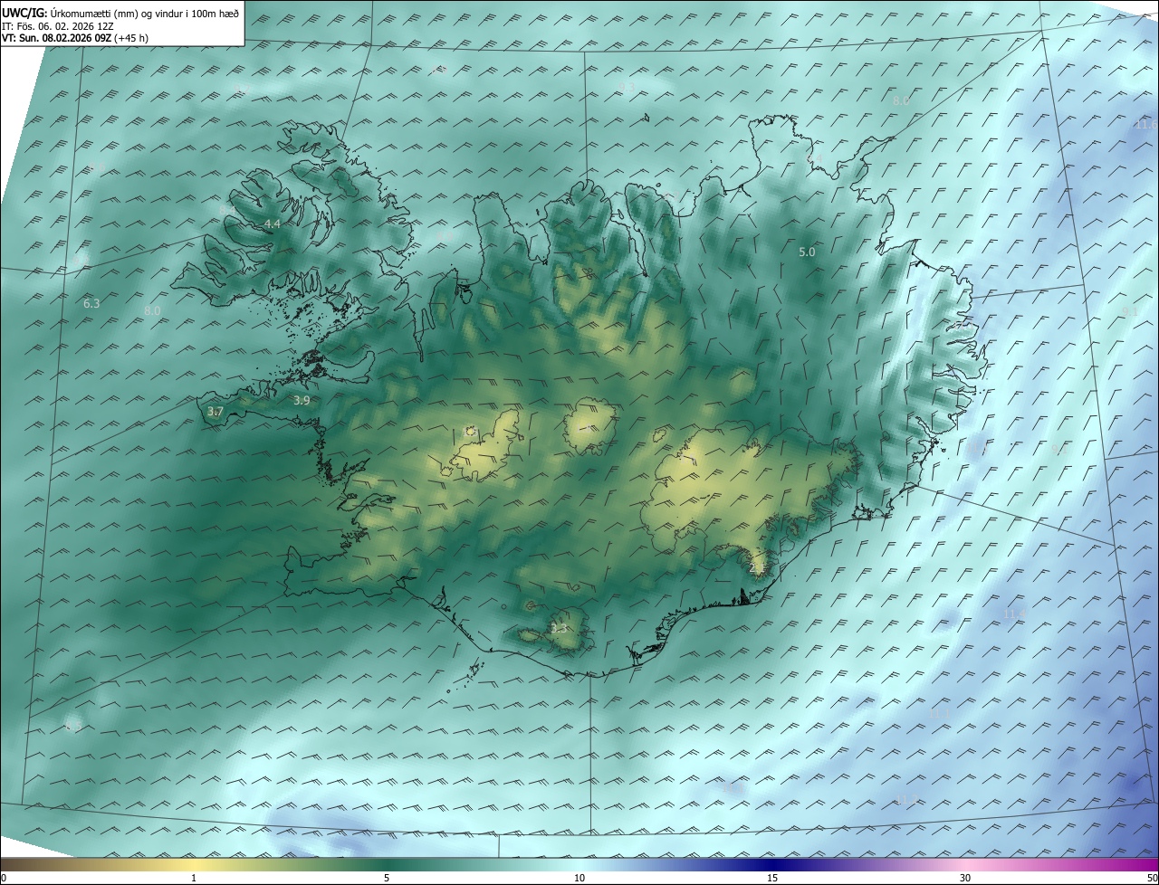This screenshot has height=885, width=1159.
Task: Click the 3.7 value at the Snæfellsnes tip
Action: (215, 412)
